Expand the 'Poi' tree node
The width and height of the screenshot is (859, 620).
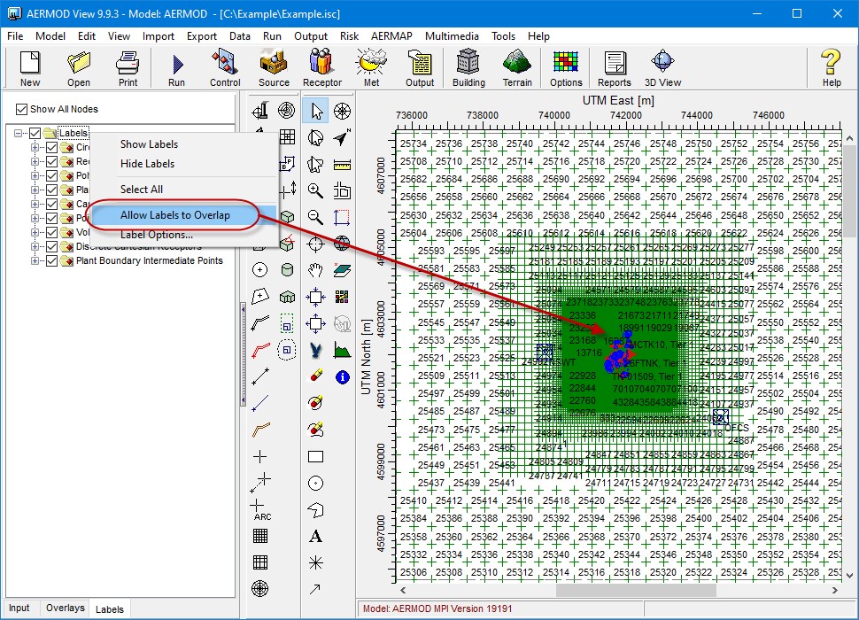[x=35, y=218]
